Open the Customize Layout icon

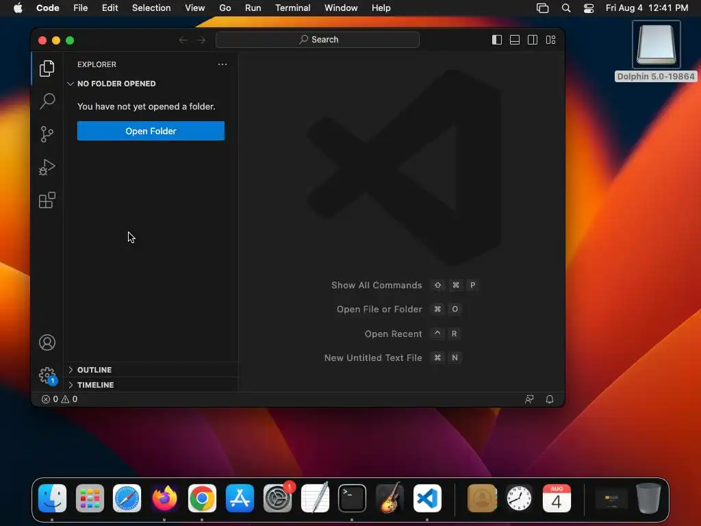pos(551,40)
